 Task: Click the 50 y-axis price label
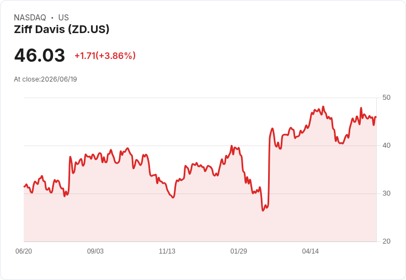(386, 98)
